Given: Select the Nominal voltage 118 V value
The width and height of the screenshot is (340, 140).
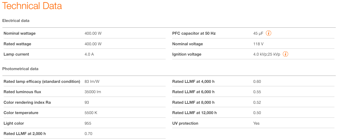Looking at the screenshot, I should pyautogui.click(x=258, y=44).
